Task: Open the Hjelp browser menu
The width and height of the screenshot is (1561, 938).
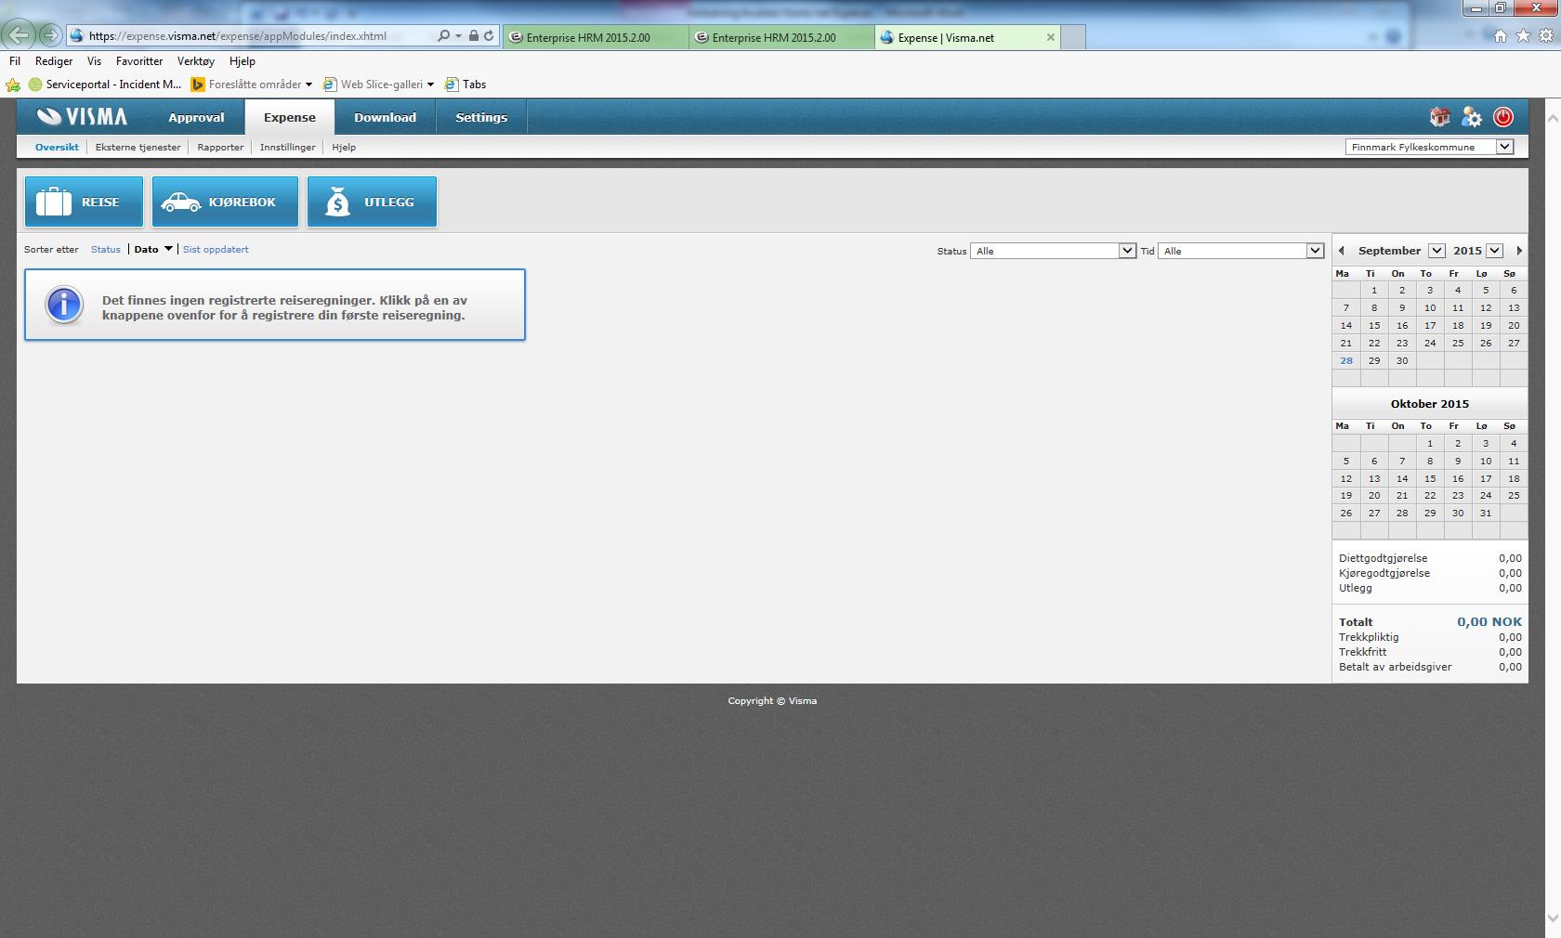Action: pos(243,60)
